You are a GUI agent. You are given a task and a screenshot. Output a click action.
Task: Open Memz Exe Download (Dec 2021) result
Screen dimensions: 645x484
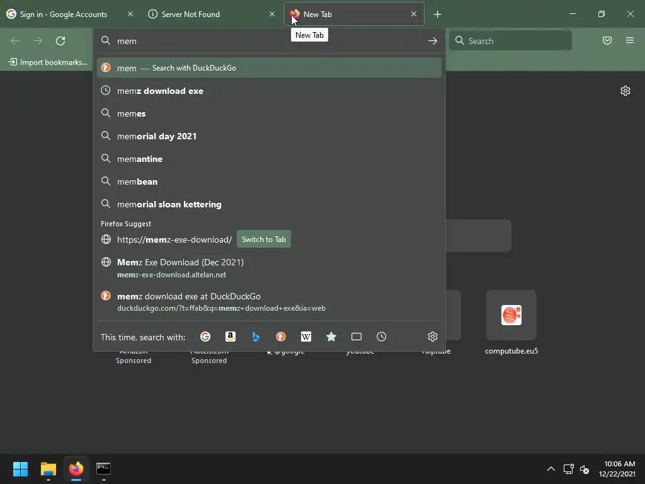point(269,267)
